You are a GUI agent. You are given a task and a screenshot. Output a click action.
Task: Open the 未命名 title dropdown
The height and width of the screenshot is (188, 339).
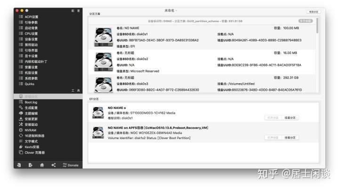click(171, 10)
